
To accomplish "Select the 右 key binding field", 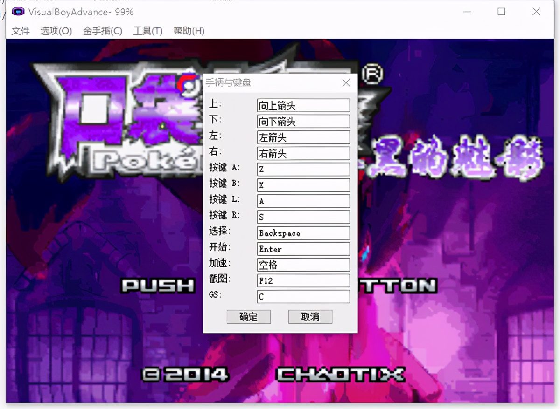I will click(303, 153).
